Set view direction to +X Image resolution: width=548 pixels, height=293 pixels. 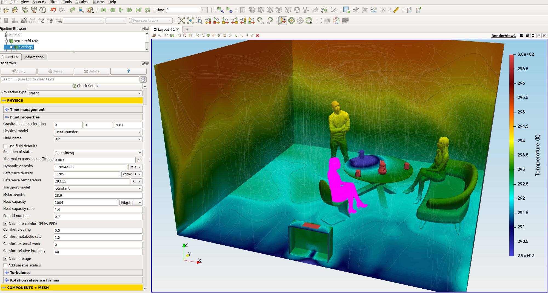[x=208, y=21]
